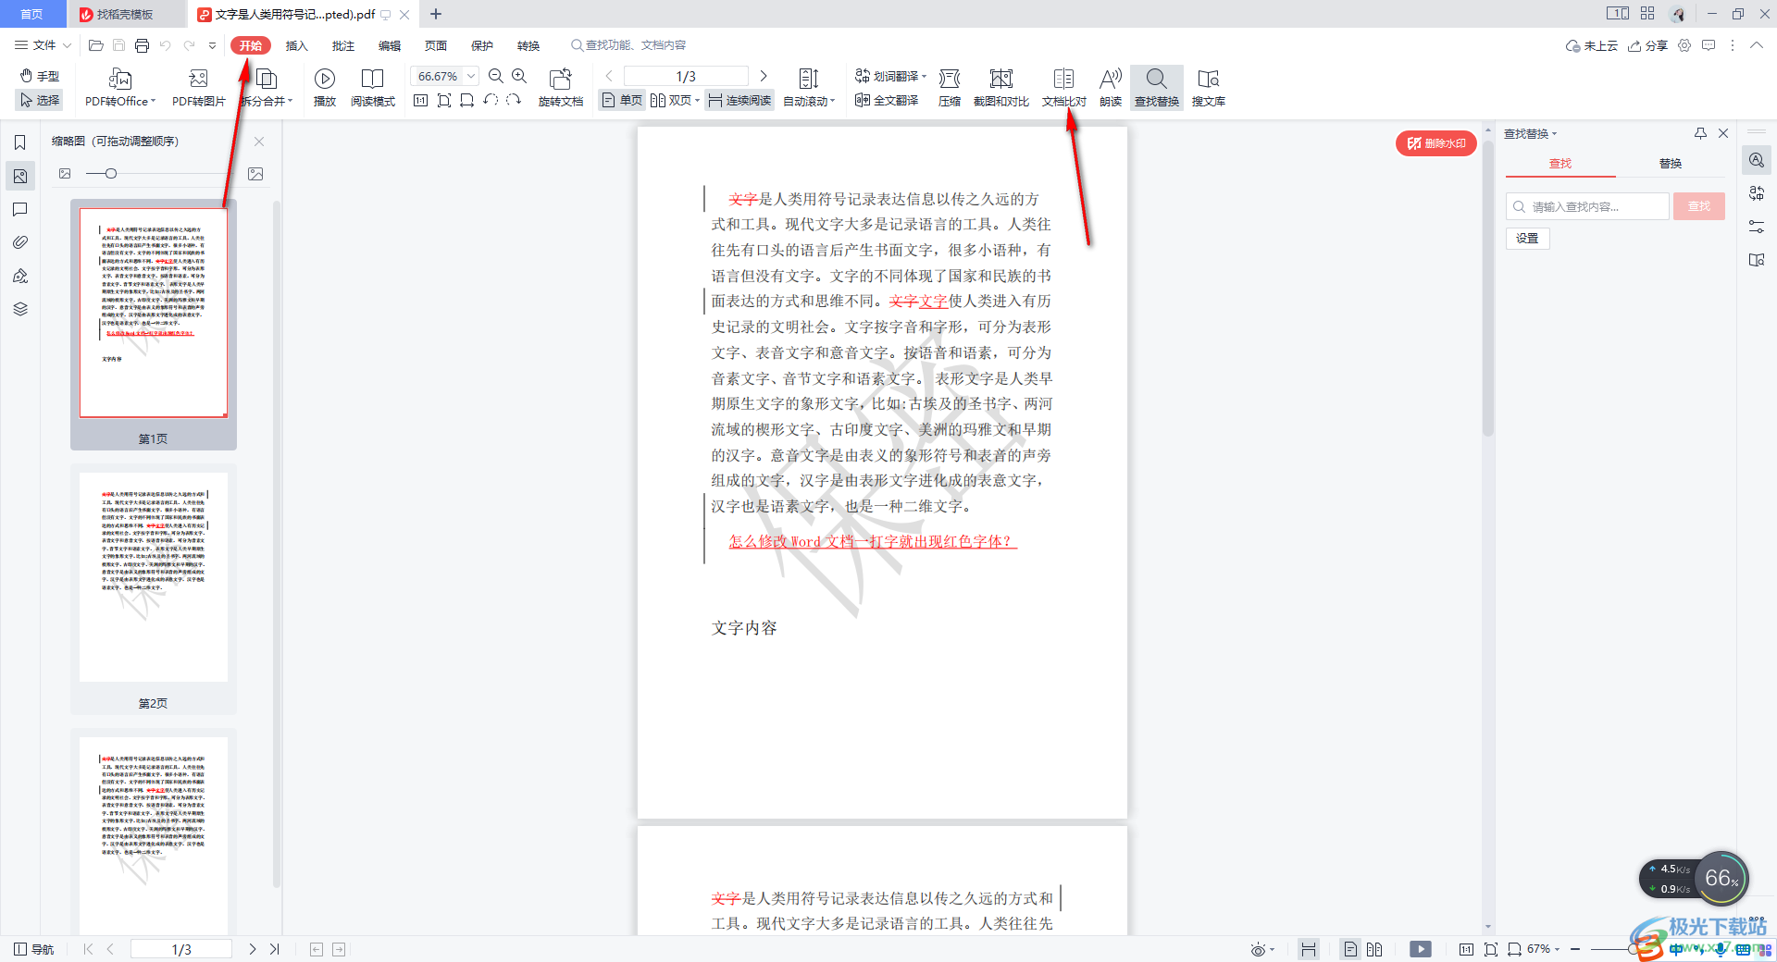Screen dimensions: 1777x962
Task: Switch to 页面 page tab
Action: [436, 45]
